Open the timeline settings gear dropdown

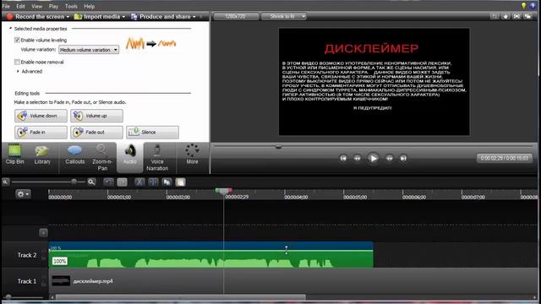tap(23, 194)
